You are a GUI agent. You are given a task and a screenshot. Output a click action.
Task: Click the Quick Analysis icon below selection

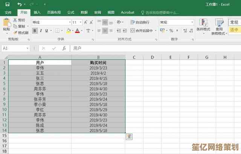click(129, 137)
